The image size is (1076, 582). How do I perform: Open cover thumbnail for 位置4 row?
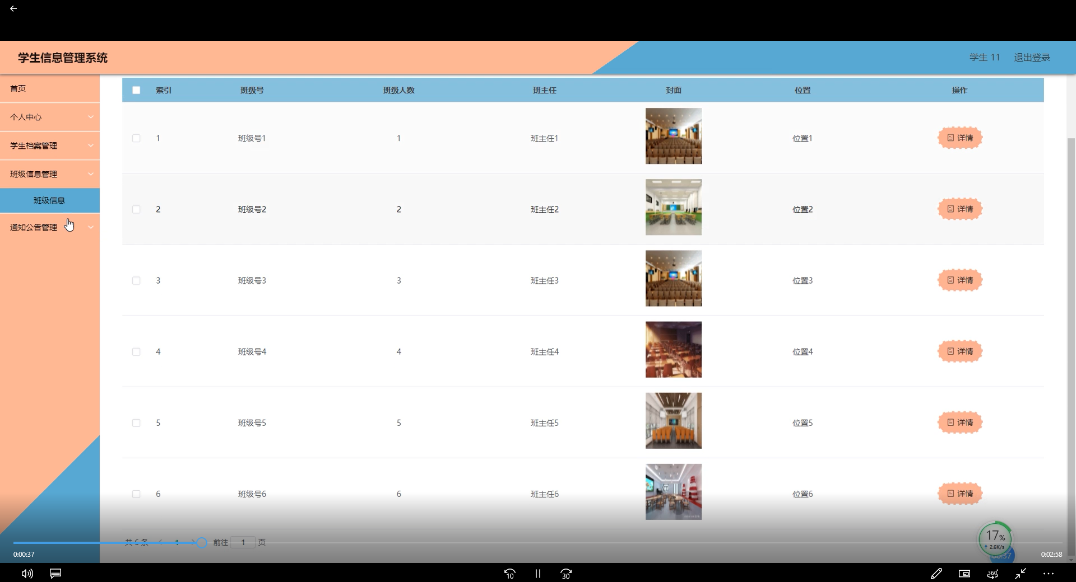674,349
